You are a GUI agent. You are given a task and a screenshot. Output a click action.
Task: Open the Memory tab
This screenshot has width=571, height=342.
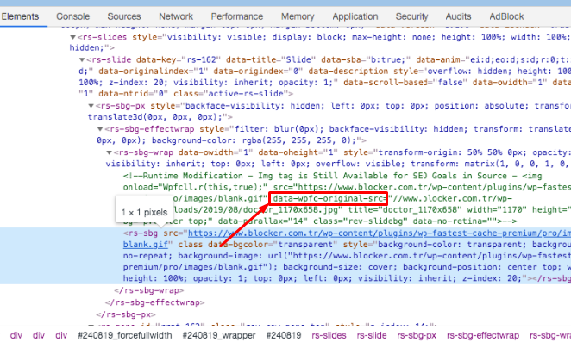pyautogui.click(x=298, y=16)
